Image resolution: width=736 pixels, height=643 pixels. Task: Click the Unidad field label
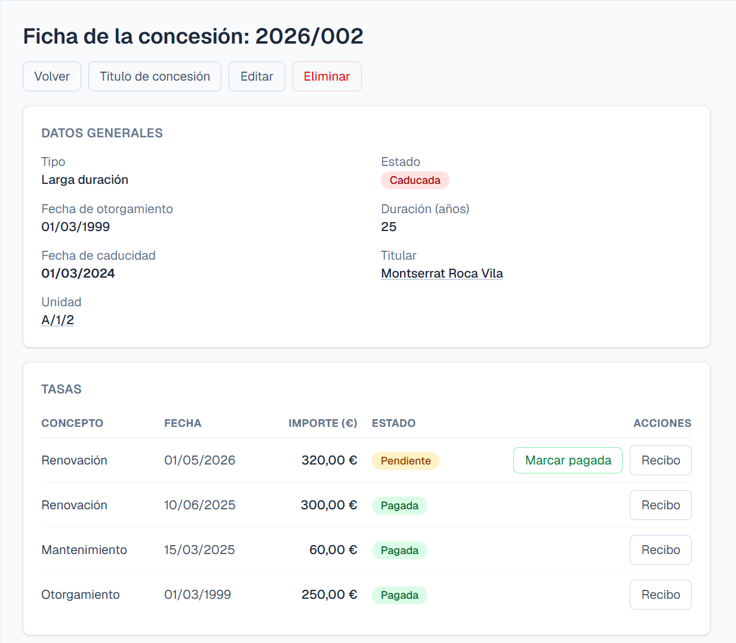coord(61,302)
